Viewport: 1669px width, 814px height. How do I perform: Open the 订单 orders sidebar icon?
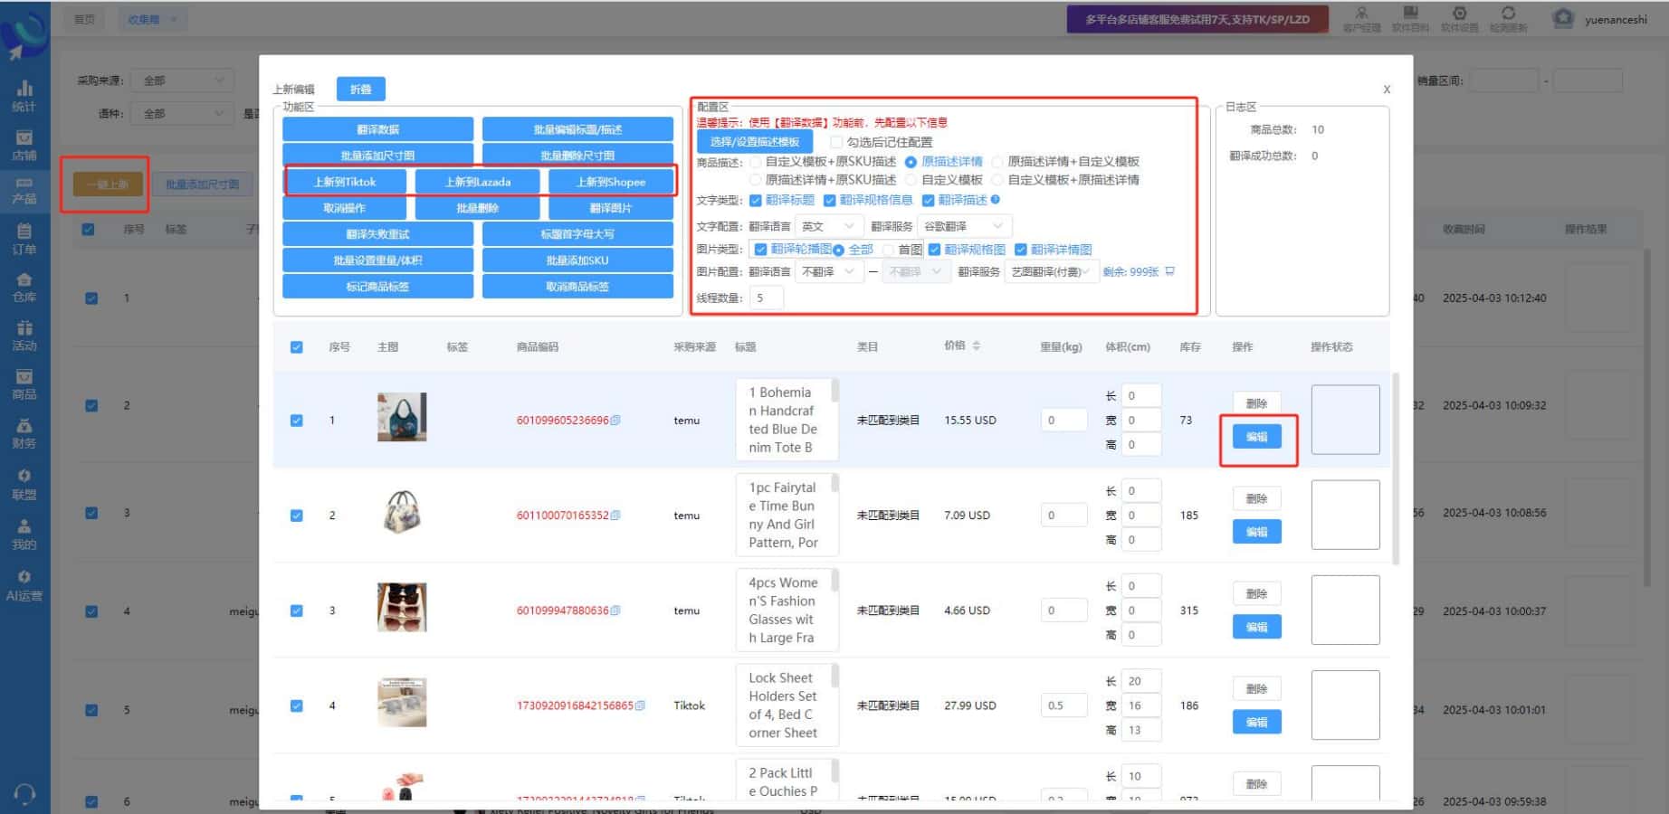click(x=24, y=239)
